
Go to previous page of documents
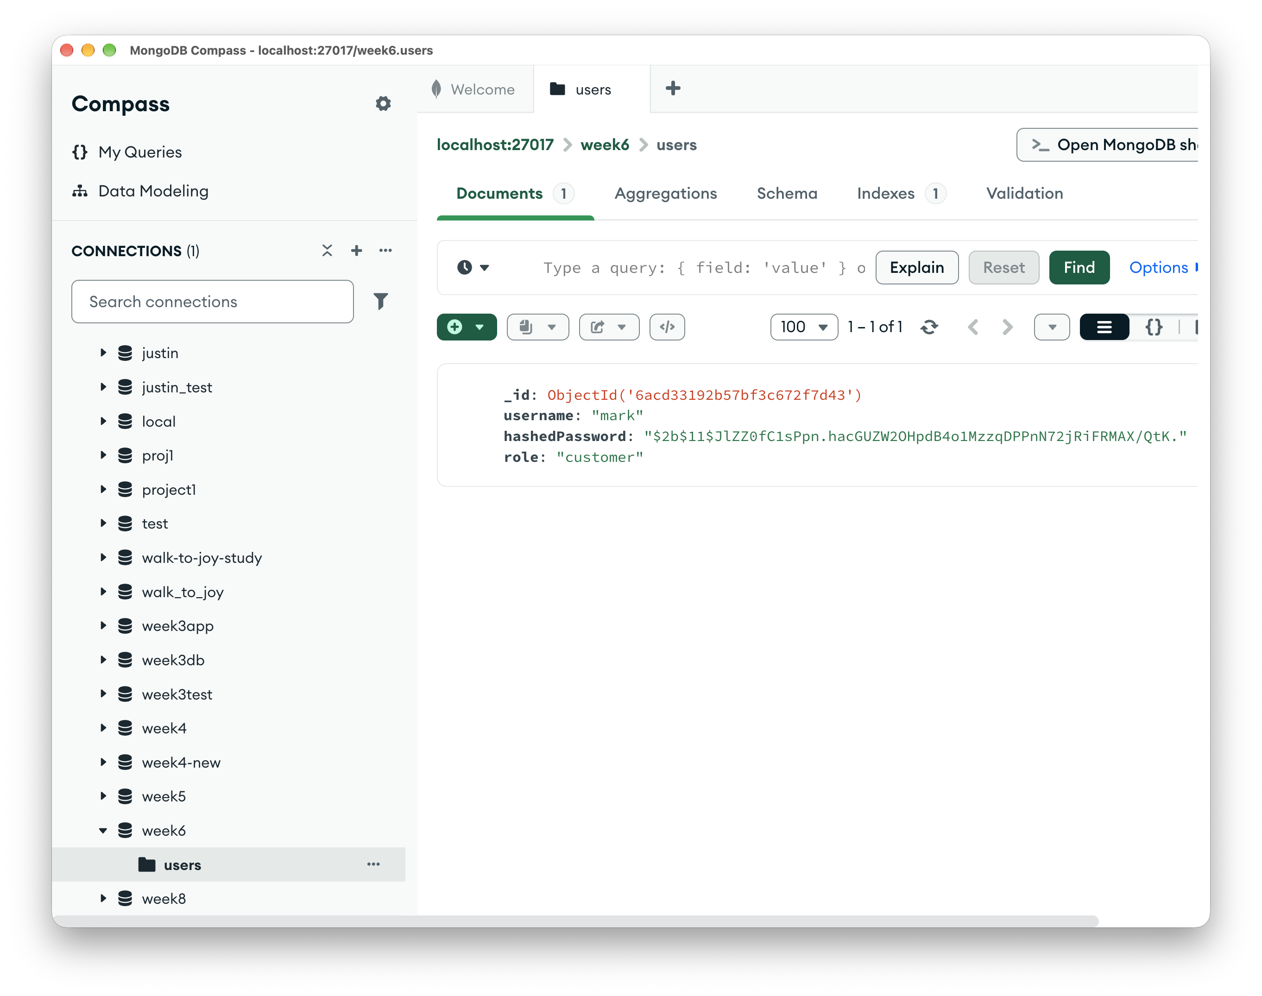pyautogui.click(x=973, y=327)
